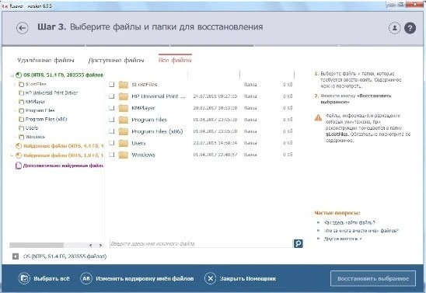Check the Users checkbox in file list

coord(112,143)
